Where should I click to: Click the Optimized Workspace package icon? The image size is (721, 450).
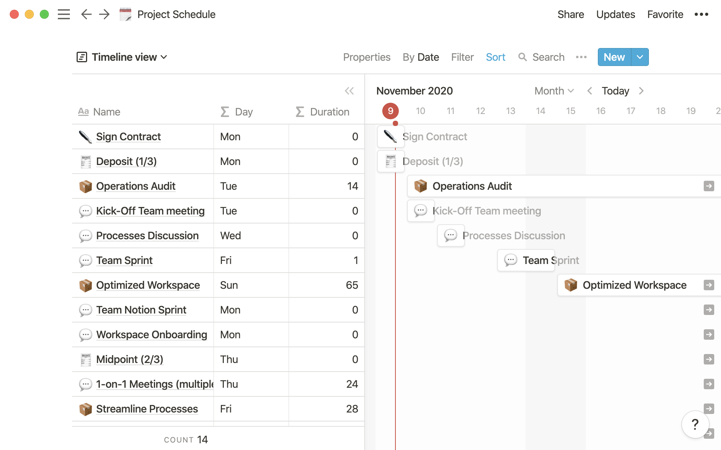[x=84, y=285]
